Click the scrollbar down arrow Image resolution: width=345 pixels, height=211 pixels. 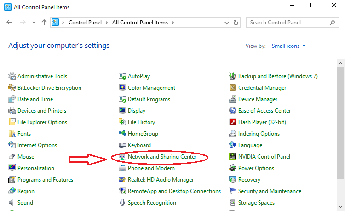pyautogui.click(x=340, y=207)
